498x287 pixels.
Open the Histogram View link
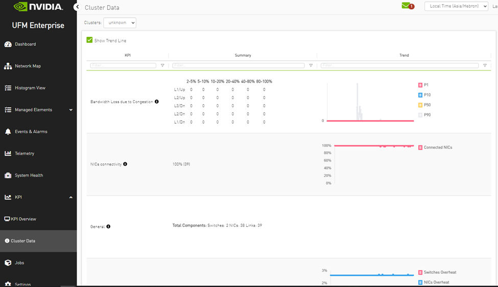click(x=30, y=88)
